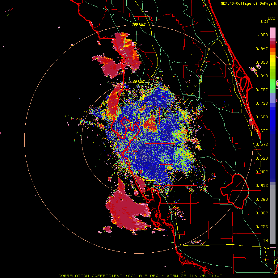This screenshot has width=278, height=278.
Task: Click the 0.307 legend value
Action: [262, 213]
